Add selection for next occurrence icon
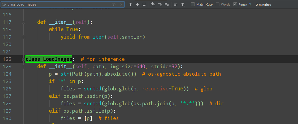 pyautogui.click(x=153, y=4)
